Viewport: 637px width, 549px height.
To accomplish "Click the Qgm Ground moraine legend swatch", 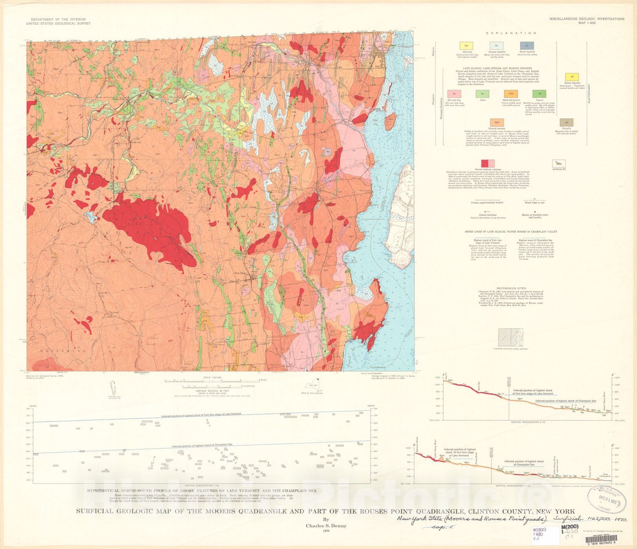I will [x=497, y=123].
